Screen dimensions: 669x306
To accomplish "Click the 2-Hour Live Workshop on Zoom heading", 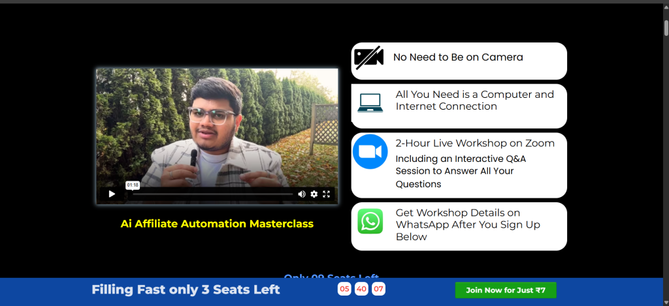I will (475, 143).
